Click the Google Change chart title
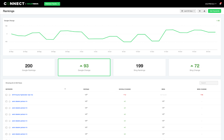 click(x=9, y=21)
